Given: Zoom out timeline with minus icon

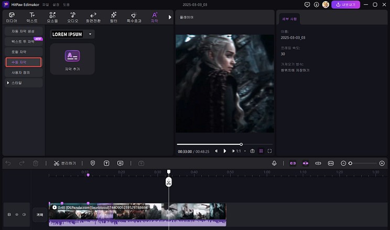Looking at the screenshot, I should (343, 163).
